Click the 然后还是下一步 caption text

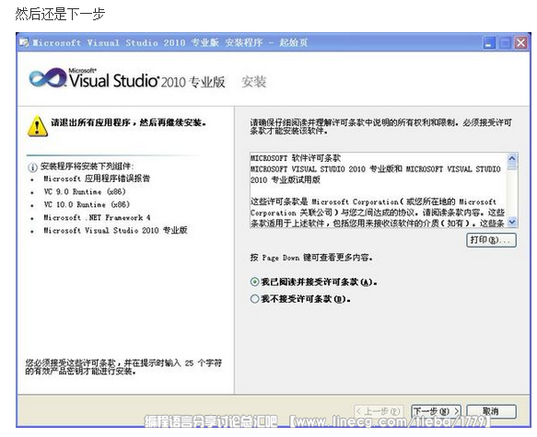coord(60,14)
